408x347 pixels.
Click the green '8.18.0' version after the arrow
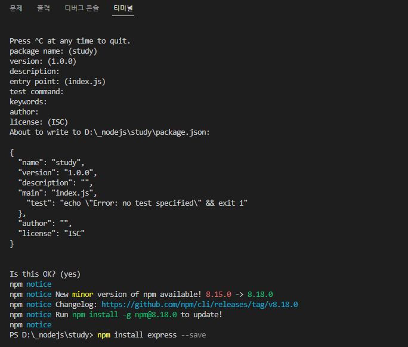point(260,295)
